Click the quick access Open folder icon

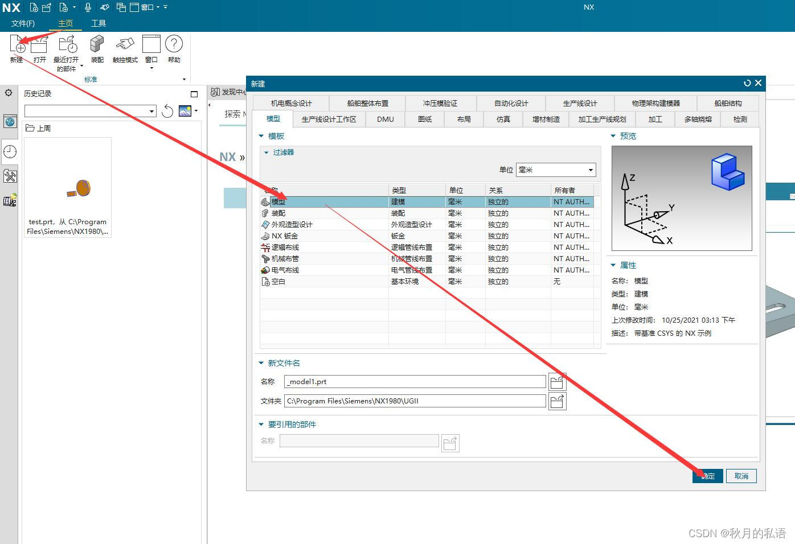(x=46, y=7)
